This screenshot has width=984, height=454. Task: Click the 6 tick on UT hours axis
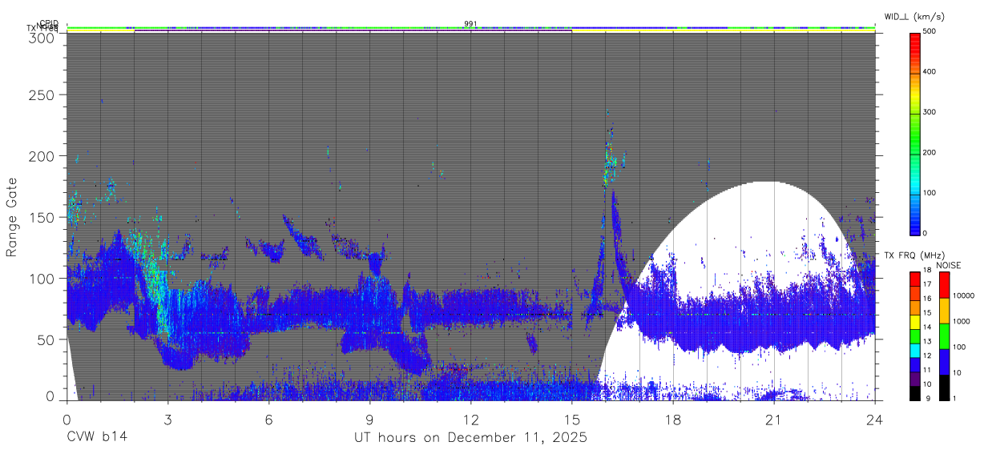pos(268,419)
